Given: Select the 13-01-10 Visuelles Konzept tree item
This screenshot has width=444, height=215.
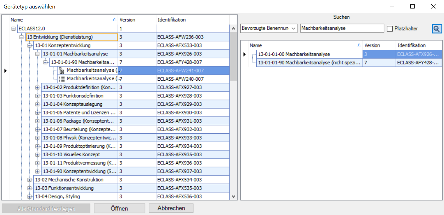Looking at the screenshot, I should click(71, 155).
